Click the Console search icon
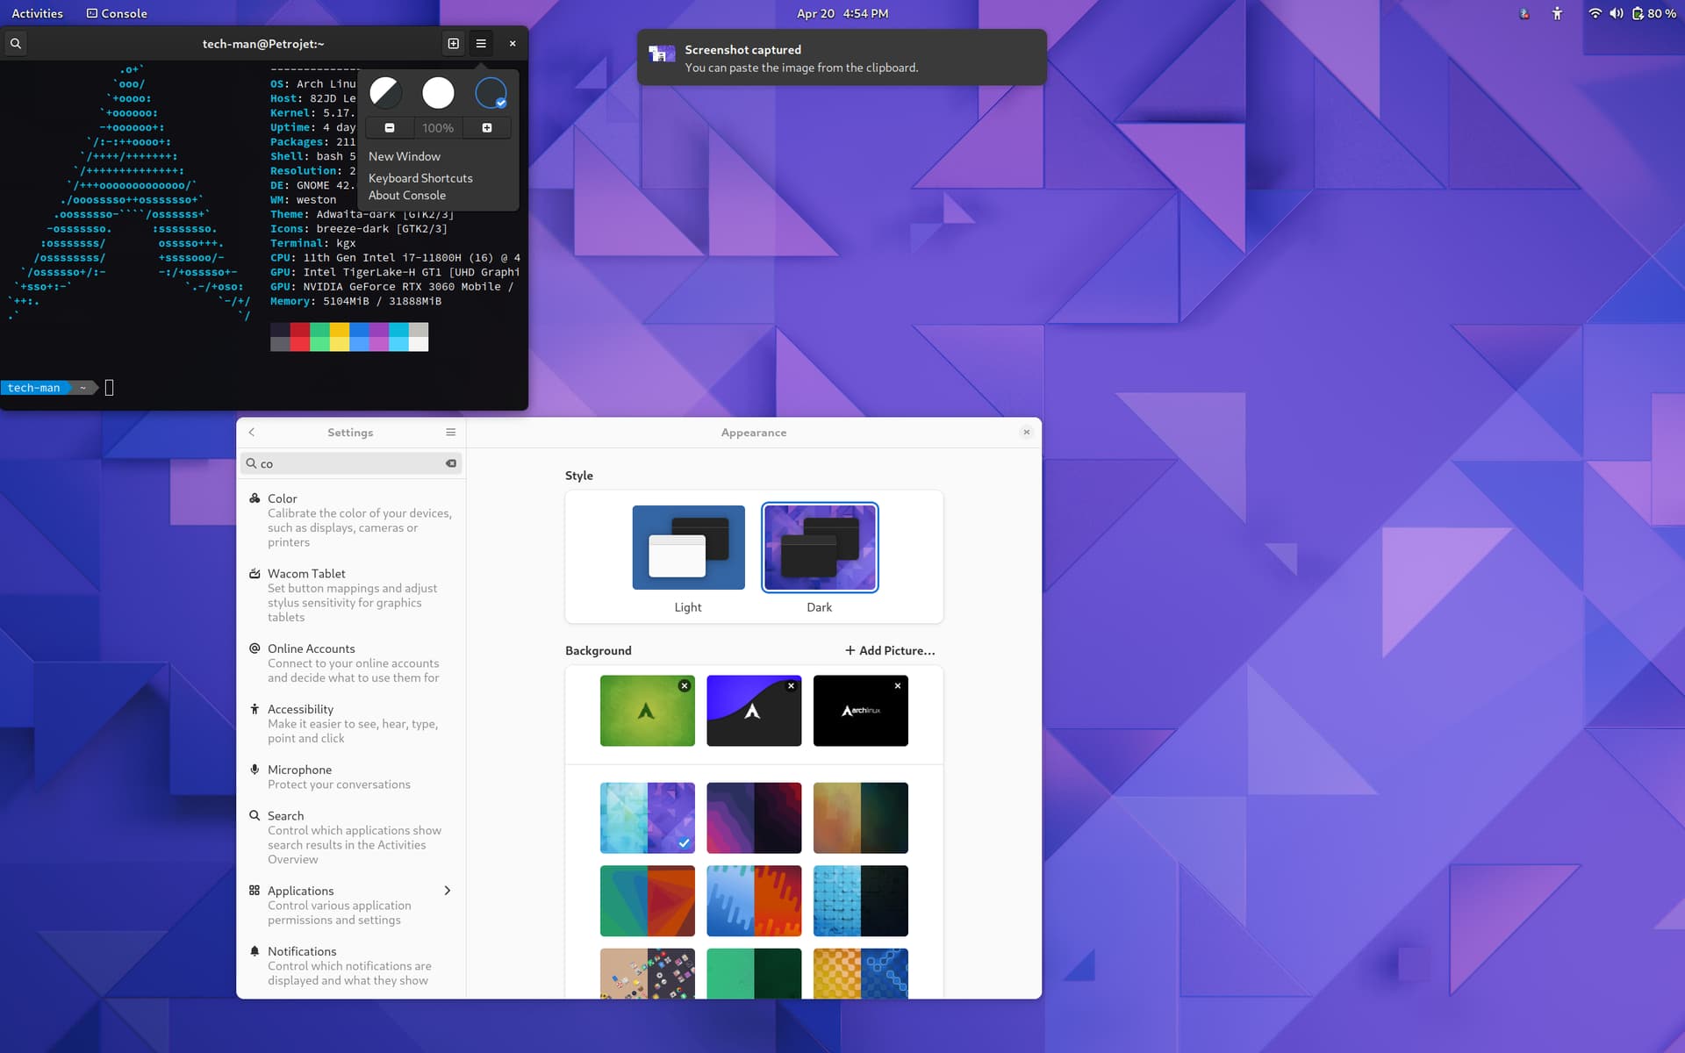 16,43
